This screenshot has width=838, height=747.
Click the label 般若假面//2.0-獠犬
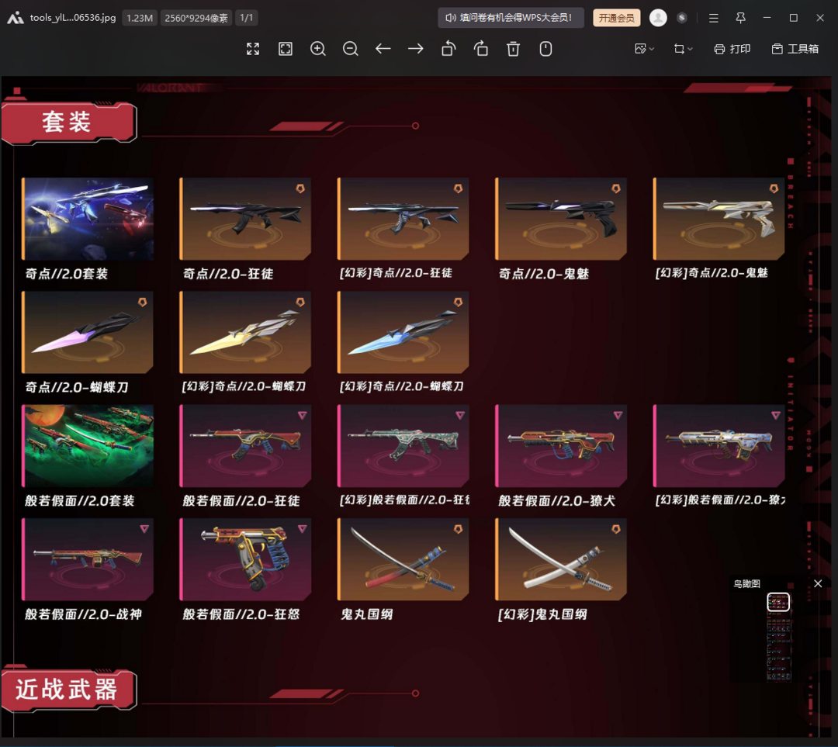[x=556, y=500]
